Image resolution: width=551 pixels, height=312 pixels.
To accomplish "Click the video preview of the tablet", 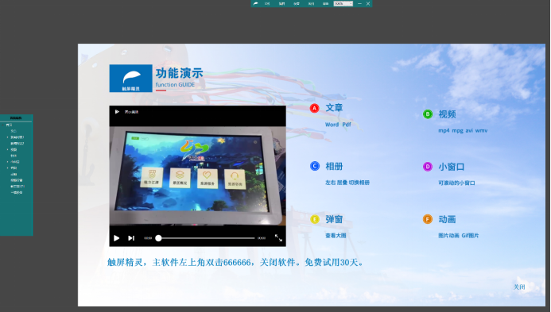I will pyautogui.click(x=197, y=175).
